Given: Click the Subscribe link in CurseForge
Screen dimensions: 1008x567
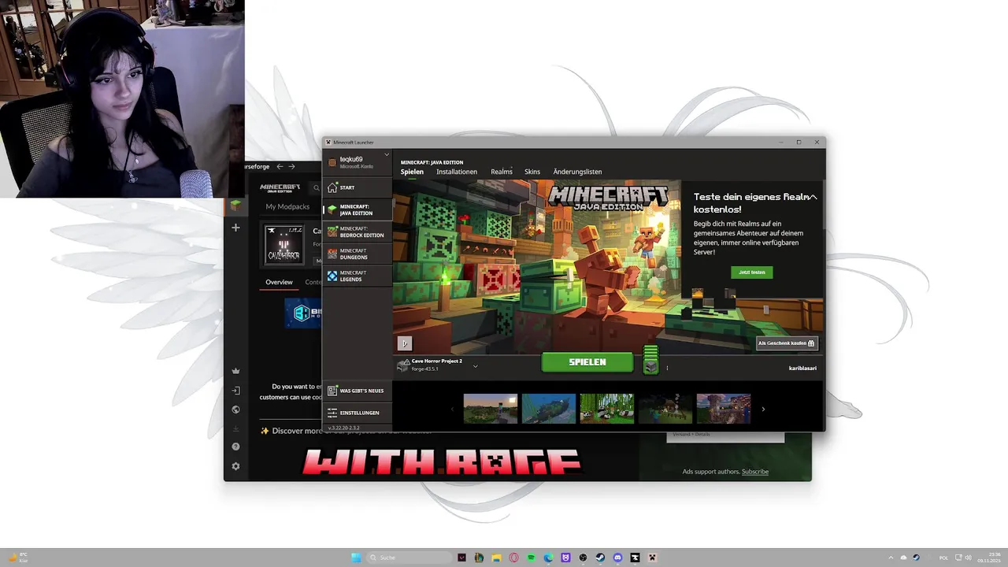Looking at the screenshot, I should 755,472.
